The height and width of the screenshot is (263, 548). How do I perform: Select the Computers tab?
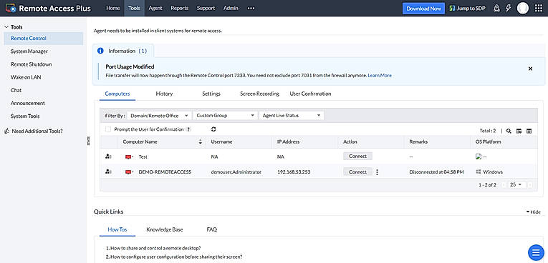coord(117,94)
